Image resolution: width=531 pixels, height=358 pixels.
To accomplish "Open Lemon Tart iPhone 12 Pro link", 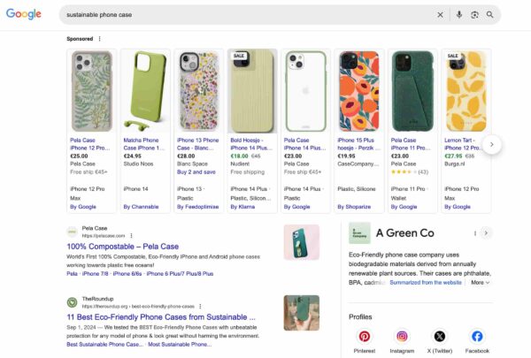I will point(463,144).
